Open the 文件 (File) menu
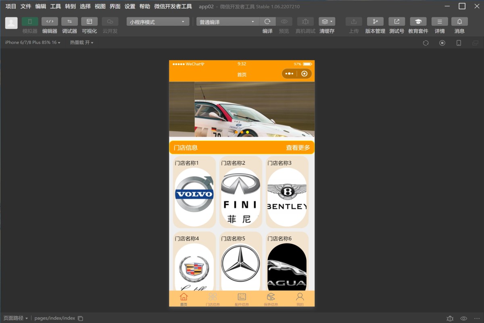Image resolution: width=484 pixels, height=323 pixels. 26,6
